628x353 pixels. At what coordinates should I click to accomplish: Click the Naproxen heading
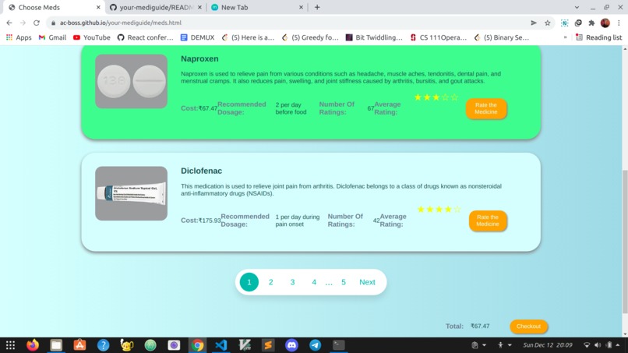199,58
